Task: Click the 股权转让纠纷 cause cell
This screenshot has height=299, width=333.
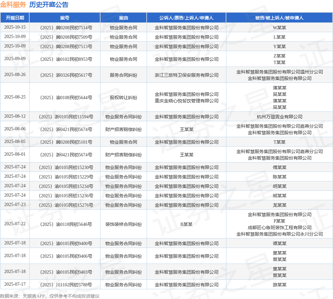Action: pos(123,97)
